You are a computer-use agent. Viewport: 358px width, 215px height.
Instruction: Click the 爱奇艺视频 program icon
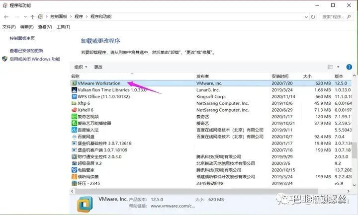pos(74,117)
